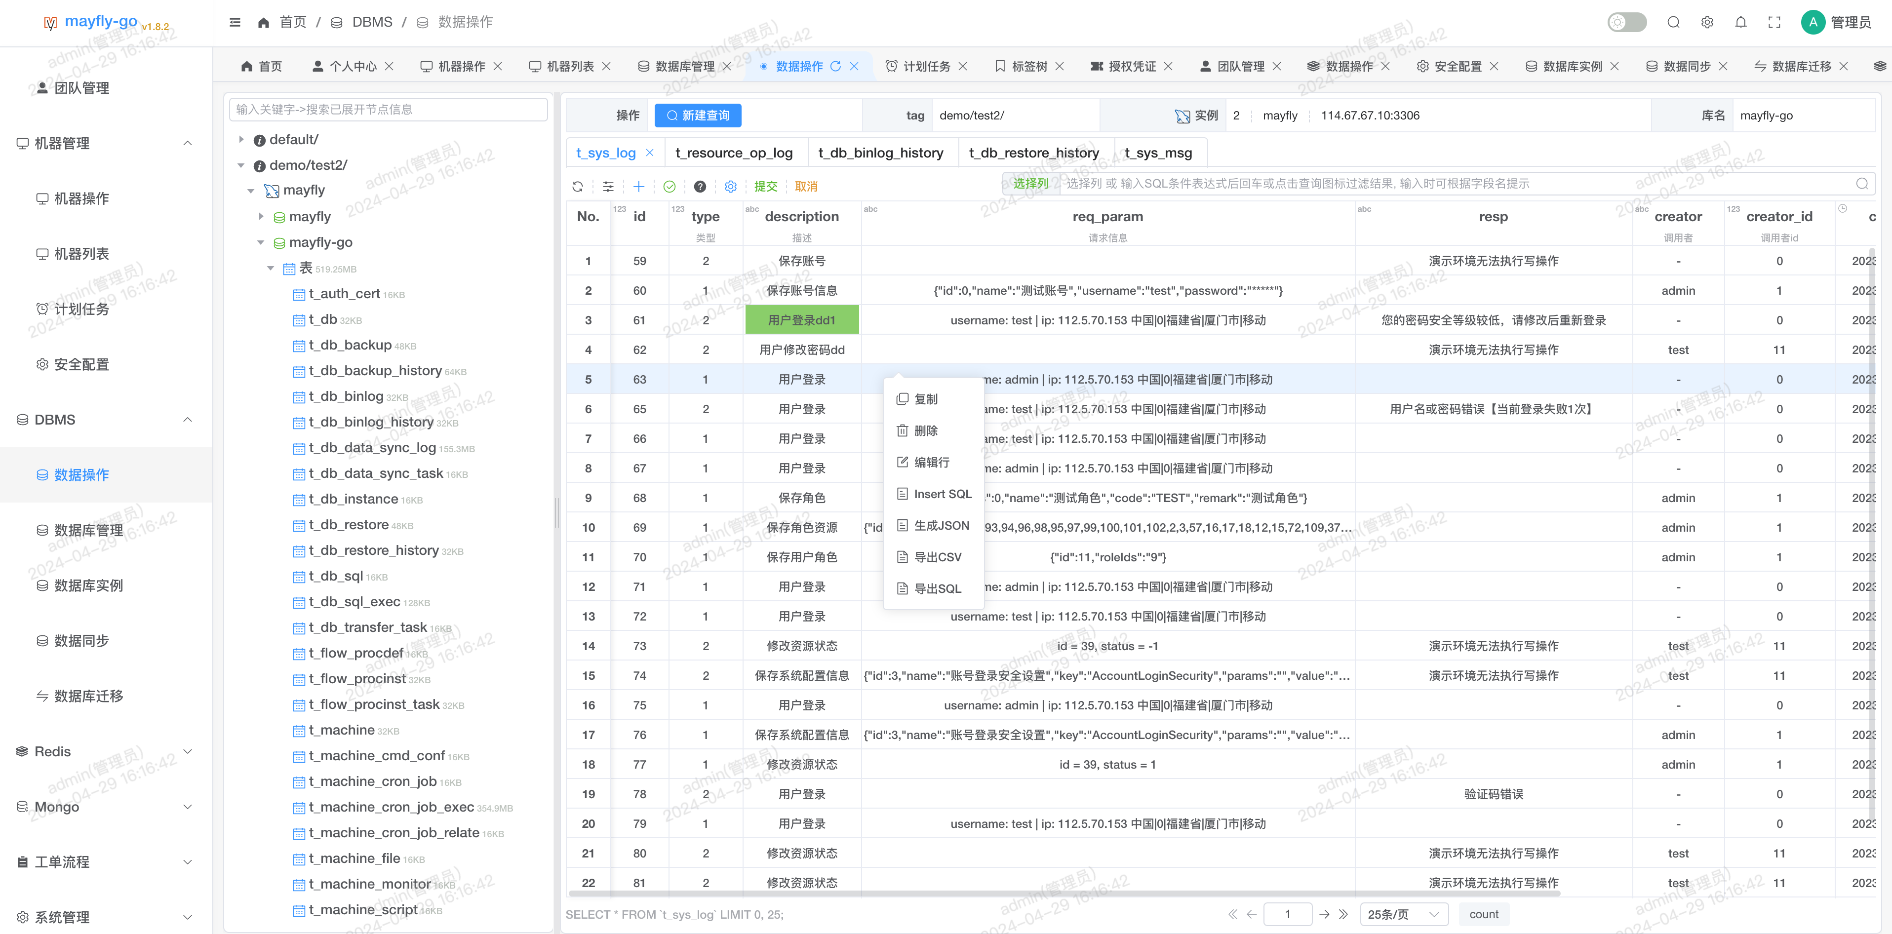1892x934 pixels.
Task: Open the header search icon
Action: point(1674,22)
